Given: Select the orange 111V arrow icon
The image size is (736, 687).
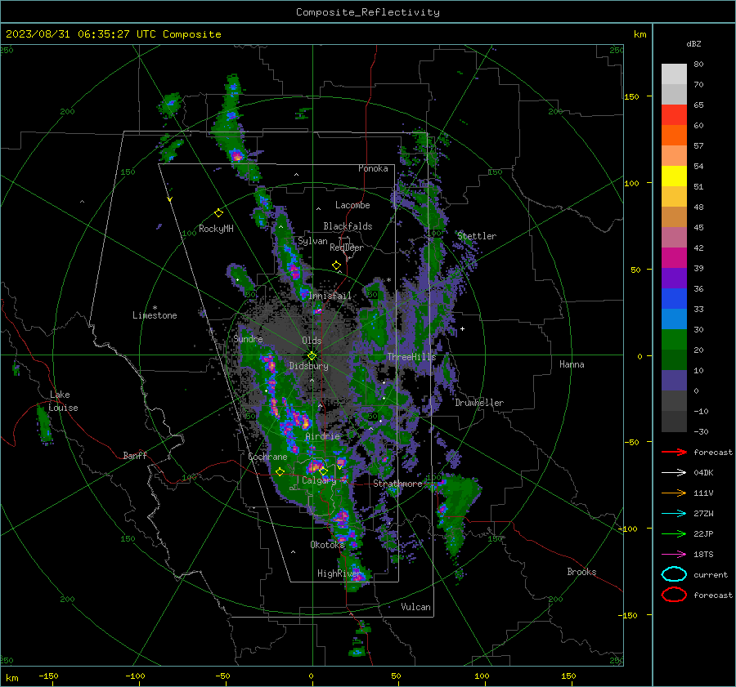Looking at the screenshot, I should (674, 493).
